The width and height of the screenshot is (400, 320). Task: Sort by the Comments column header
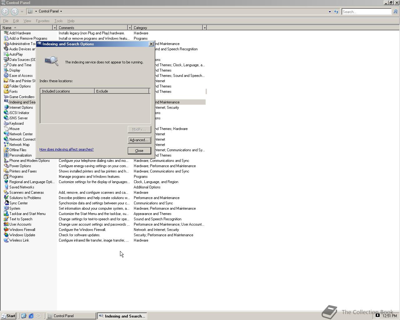tap(92, 28)
